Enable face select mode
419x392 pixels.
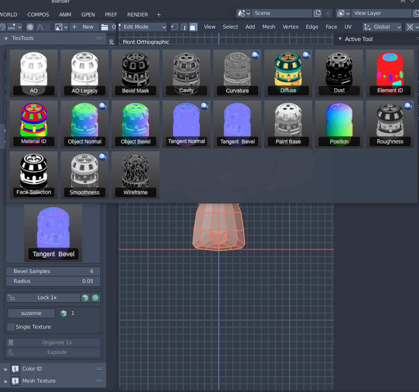click(x=193, y=27)
